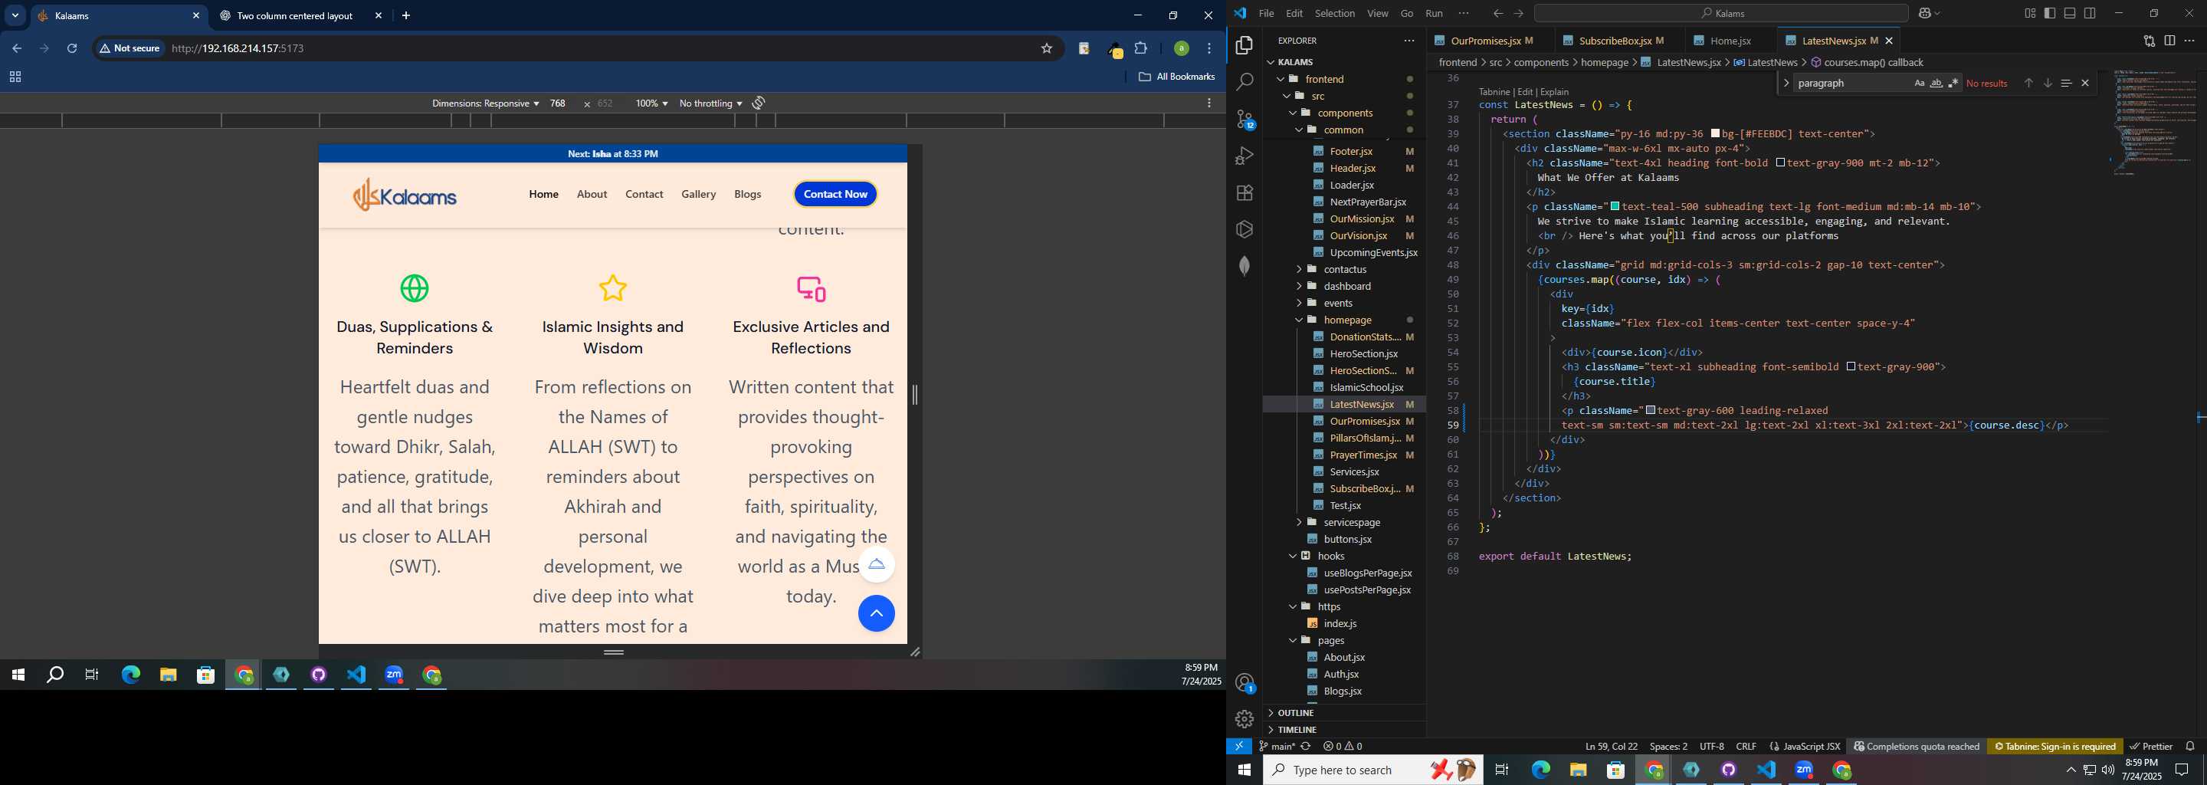
Task: Open the Search view in VS Code activity bar
Action: pyautogui.click(x=1244, y=82)
